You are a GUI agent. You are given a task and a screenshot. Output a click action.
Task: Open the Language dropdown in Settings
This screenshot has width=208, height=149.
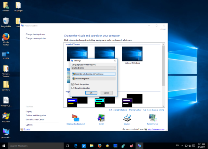[94, 68]
